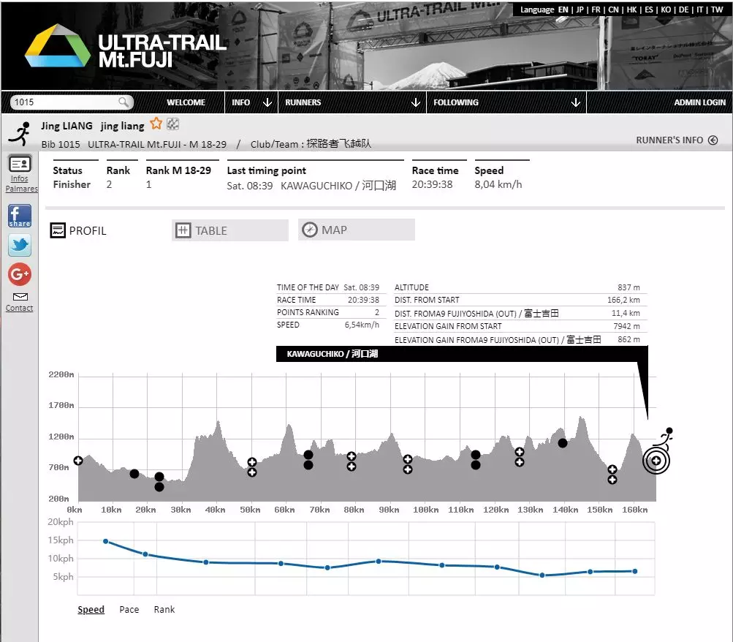The width and height of the screenshot is (733, 642).
Task: Switch language to DE
Action: 683,10
